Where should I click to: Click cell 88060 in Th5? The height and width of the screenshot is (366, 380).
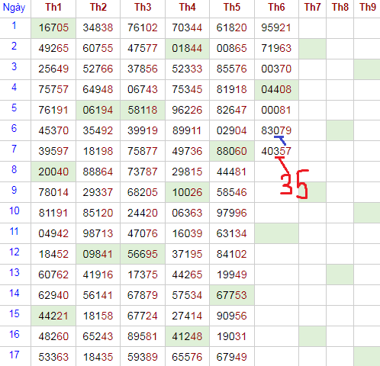(x=232, y=151)
